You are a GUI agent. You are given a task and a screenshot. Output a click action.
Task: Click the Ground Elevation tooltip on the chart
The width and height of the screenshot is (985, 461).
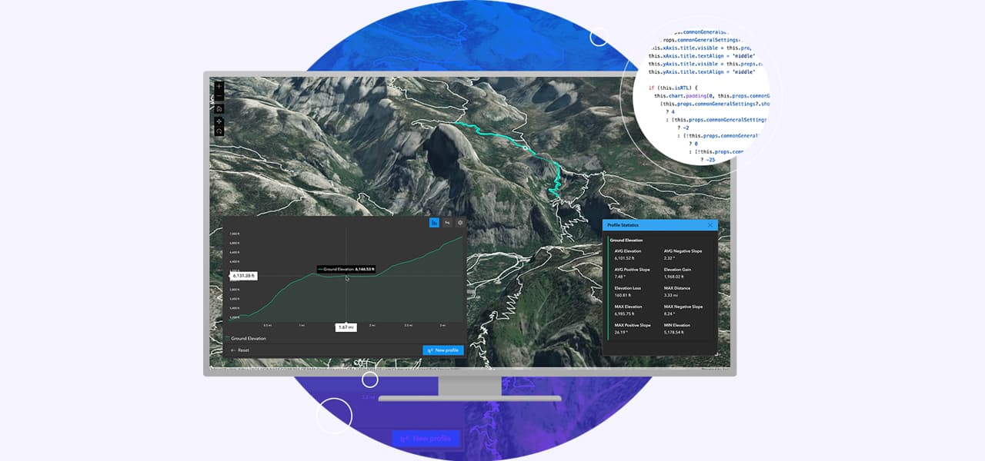346,269
